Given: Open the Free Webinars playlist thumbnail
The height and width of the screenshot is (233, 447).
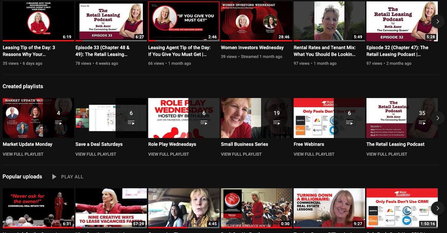Looking at the screenshot, I should click(x=329, y=118).
